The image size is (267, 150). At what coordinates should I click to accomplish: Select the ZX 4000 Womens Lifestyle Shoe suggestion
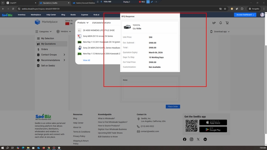tap(98, 30)
